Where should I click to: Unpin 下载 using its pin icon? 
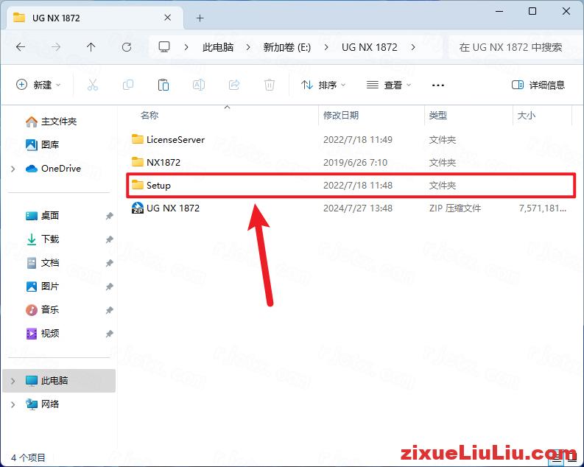click(x=109, y=239)
